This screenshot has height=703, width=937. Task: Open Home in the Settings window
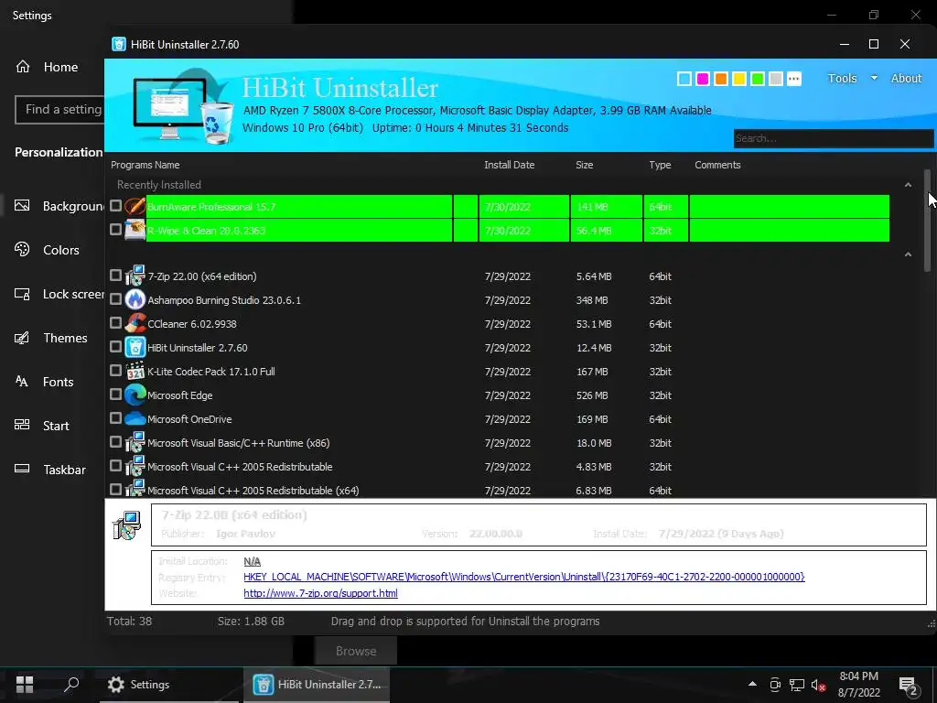pos(47,67)
